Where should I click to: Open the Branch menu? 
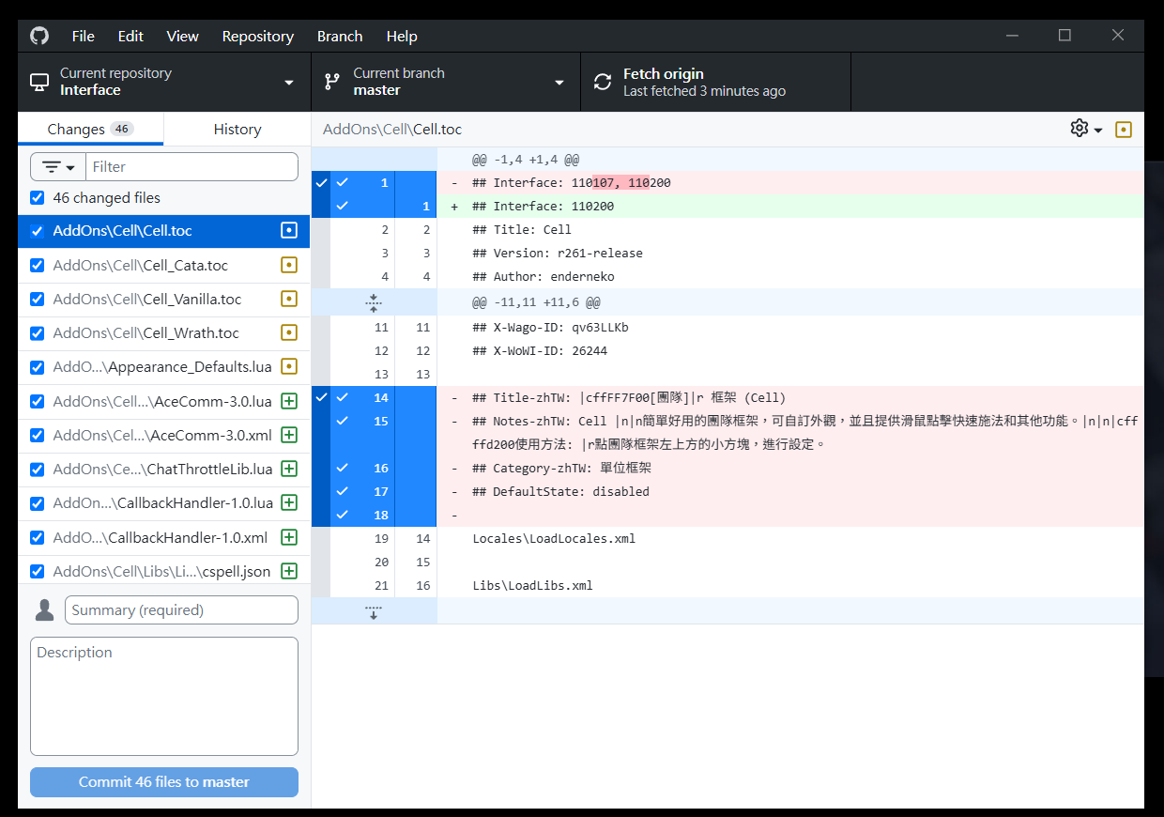point(340,36)
